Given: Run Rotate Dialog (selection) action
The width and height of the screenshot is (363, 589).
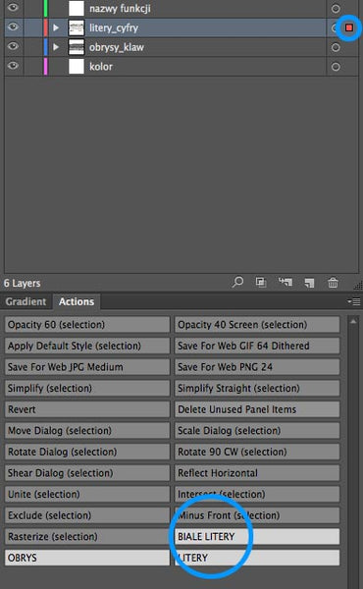Looking at the screenshot, I should 87,452.
